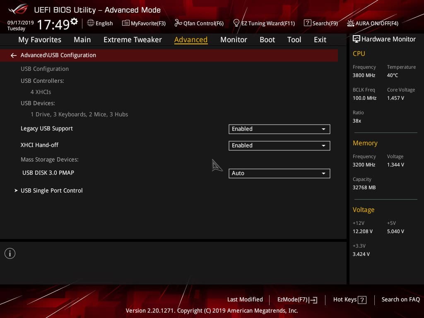Viewport: 424px width, 318px height.
Task: Open the Extreme Tweaker tab
Action: tap(132, 40)
